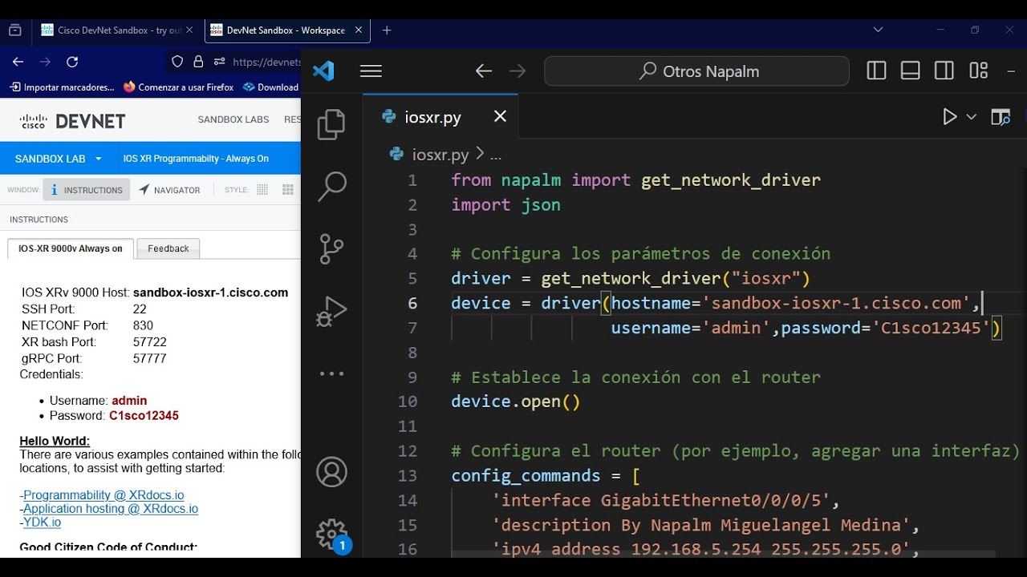Click 'device.open()' code on line 10
This screenshot has width=1027, height=577.
[515, 401]
